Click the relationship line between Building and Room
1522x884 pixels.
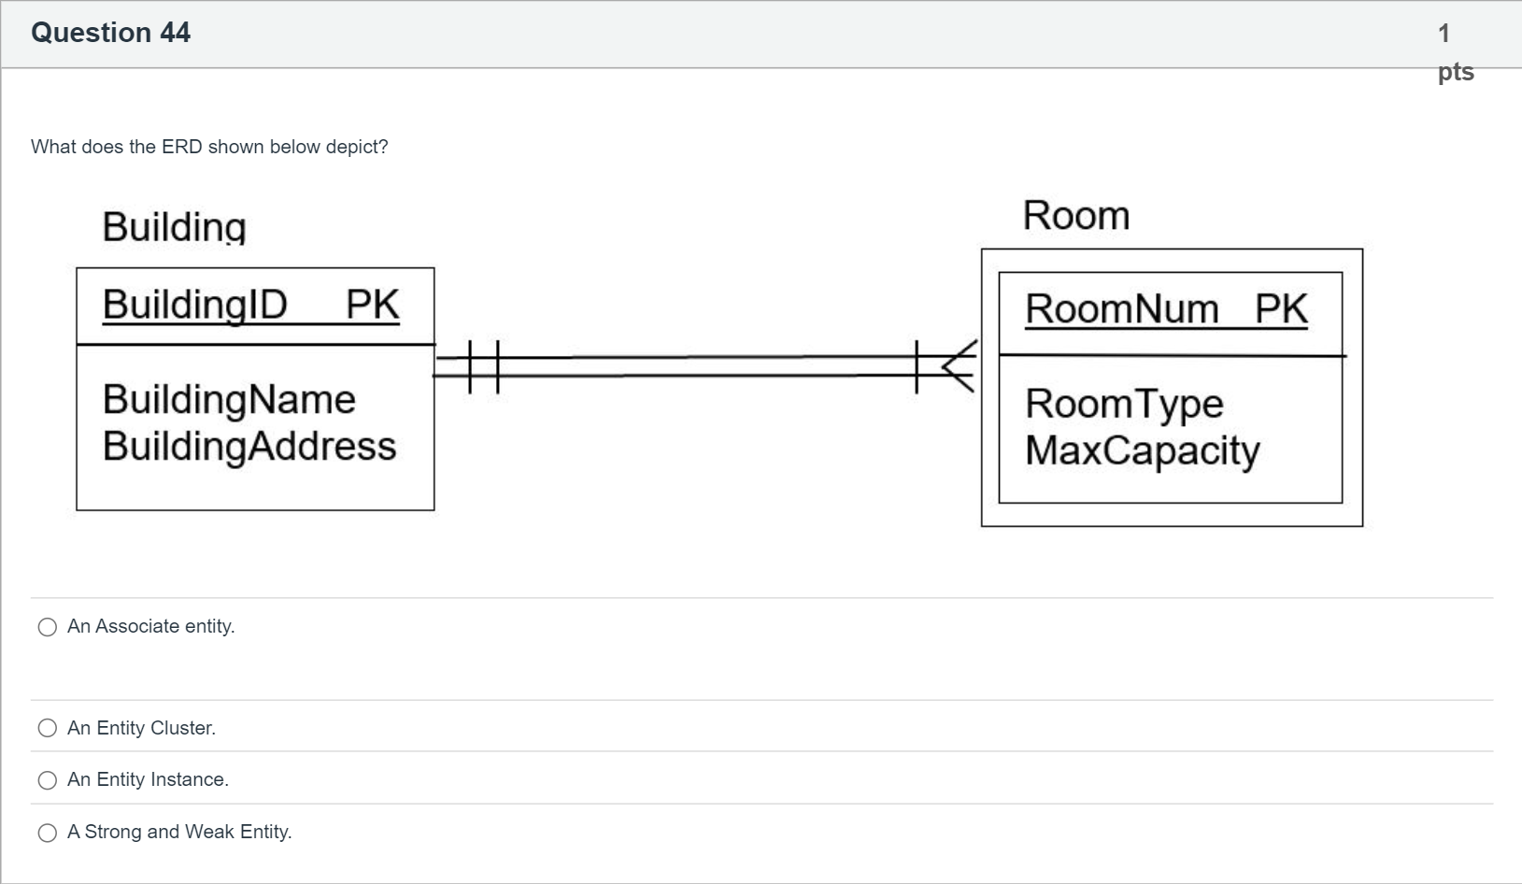[701, 365]
